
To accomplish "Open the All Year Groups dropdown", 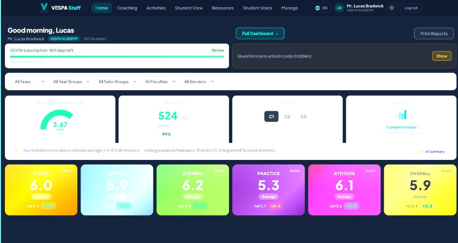I will point(71,82).
